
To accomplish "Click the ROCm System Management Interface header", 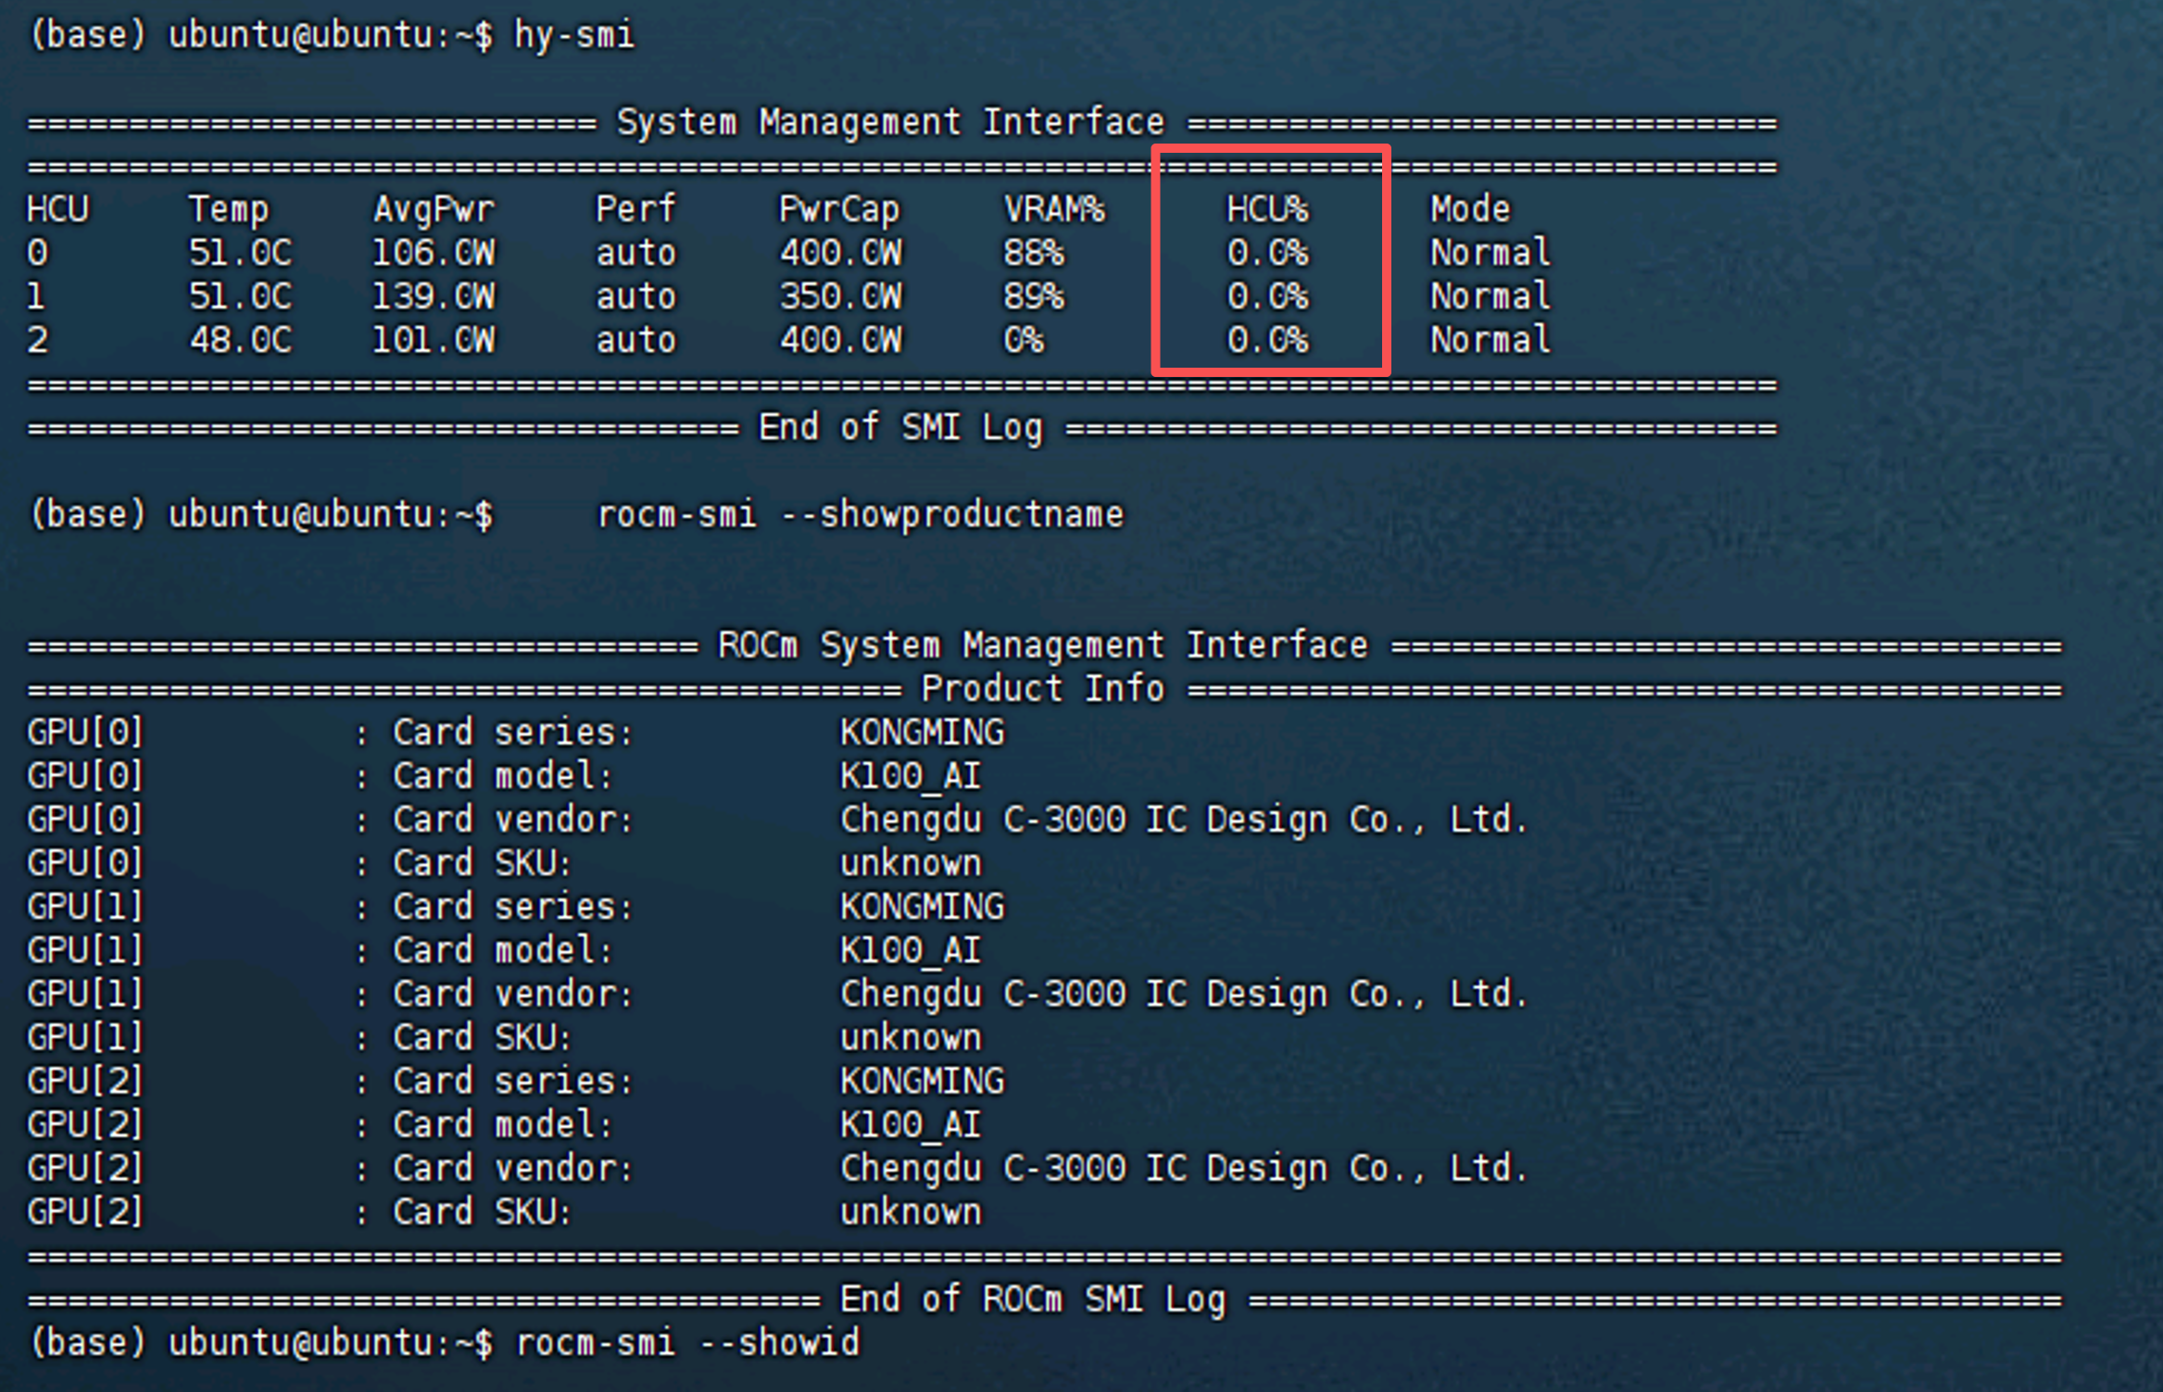I will coord(1043,646).
